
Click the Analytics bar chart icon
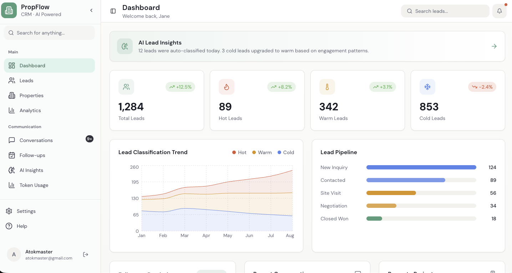pyautogui.click(x=12, y=110)
